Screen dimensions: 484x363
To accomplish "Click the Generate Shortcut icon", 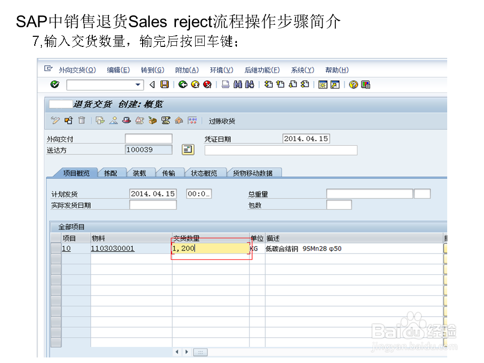I will [335, 84].
